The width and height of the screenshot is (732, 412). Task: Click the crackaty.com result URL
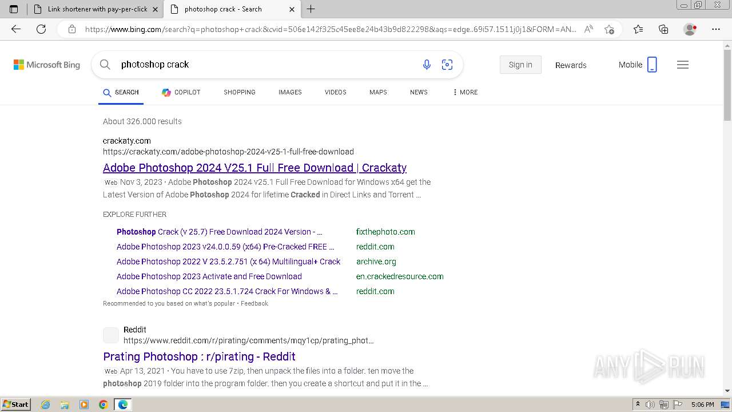tap(228, 152)
